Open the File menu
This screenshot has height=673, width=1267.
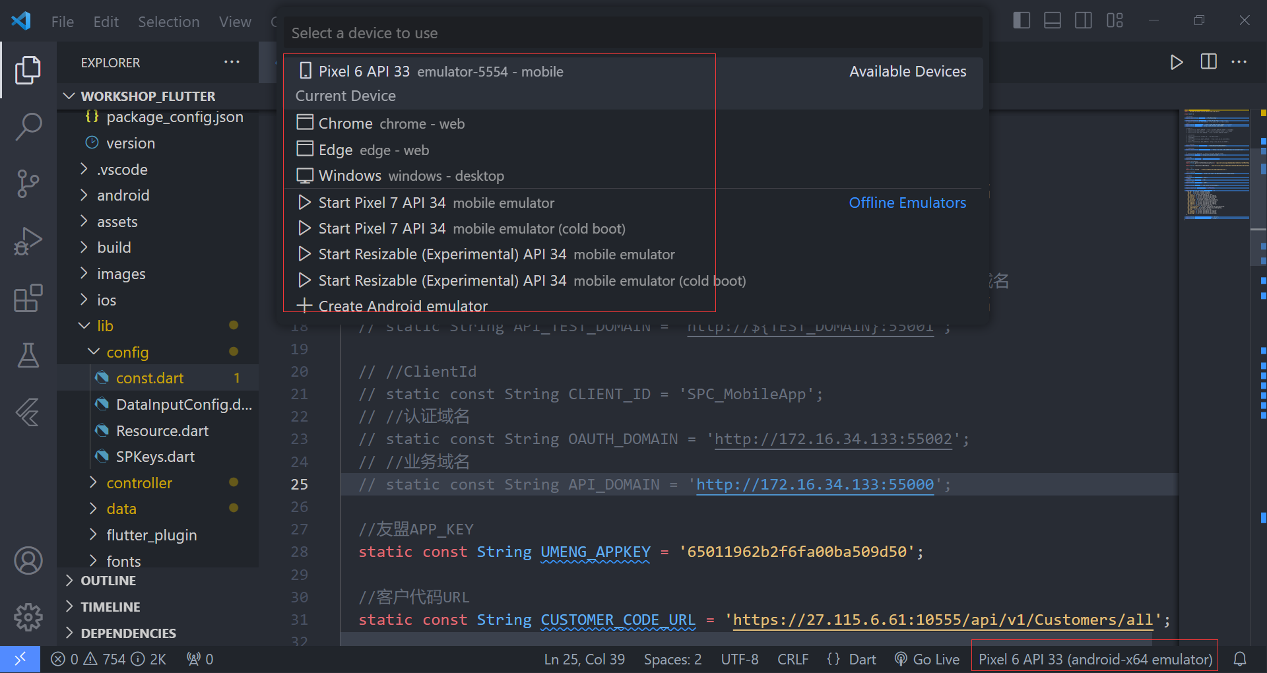61,21
